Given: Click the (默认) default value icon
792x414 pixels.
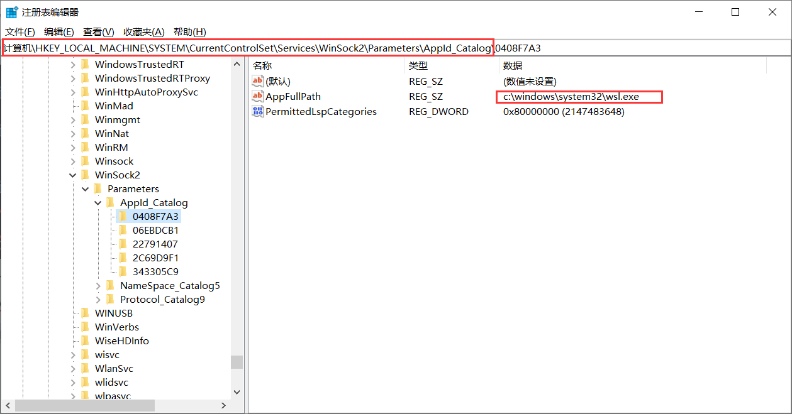Looking at the screenshot, I should pyautogui.click(x=258, y=81).
